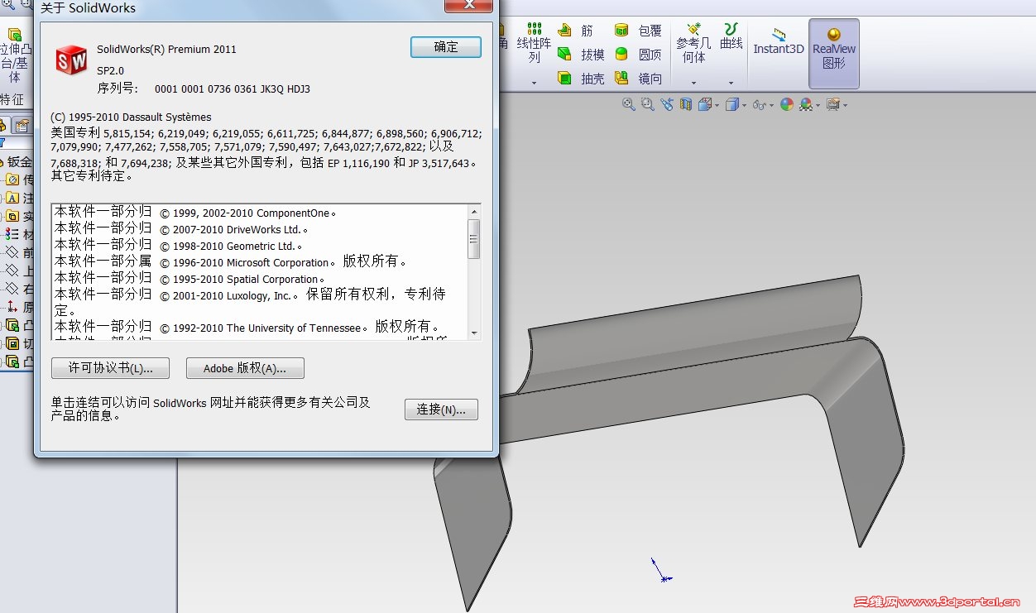Open Reference Geometry (参考几何体) tool
This screenshot has height=613, width=1036.
click(693, 43)
